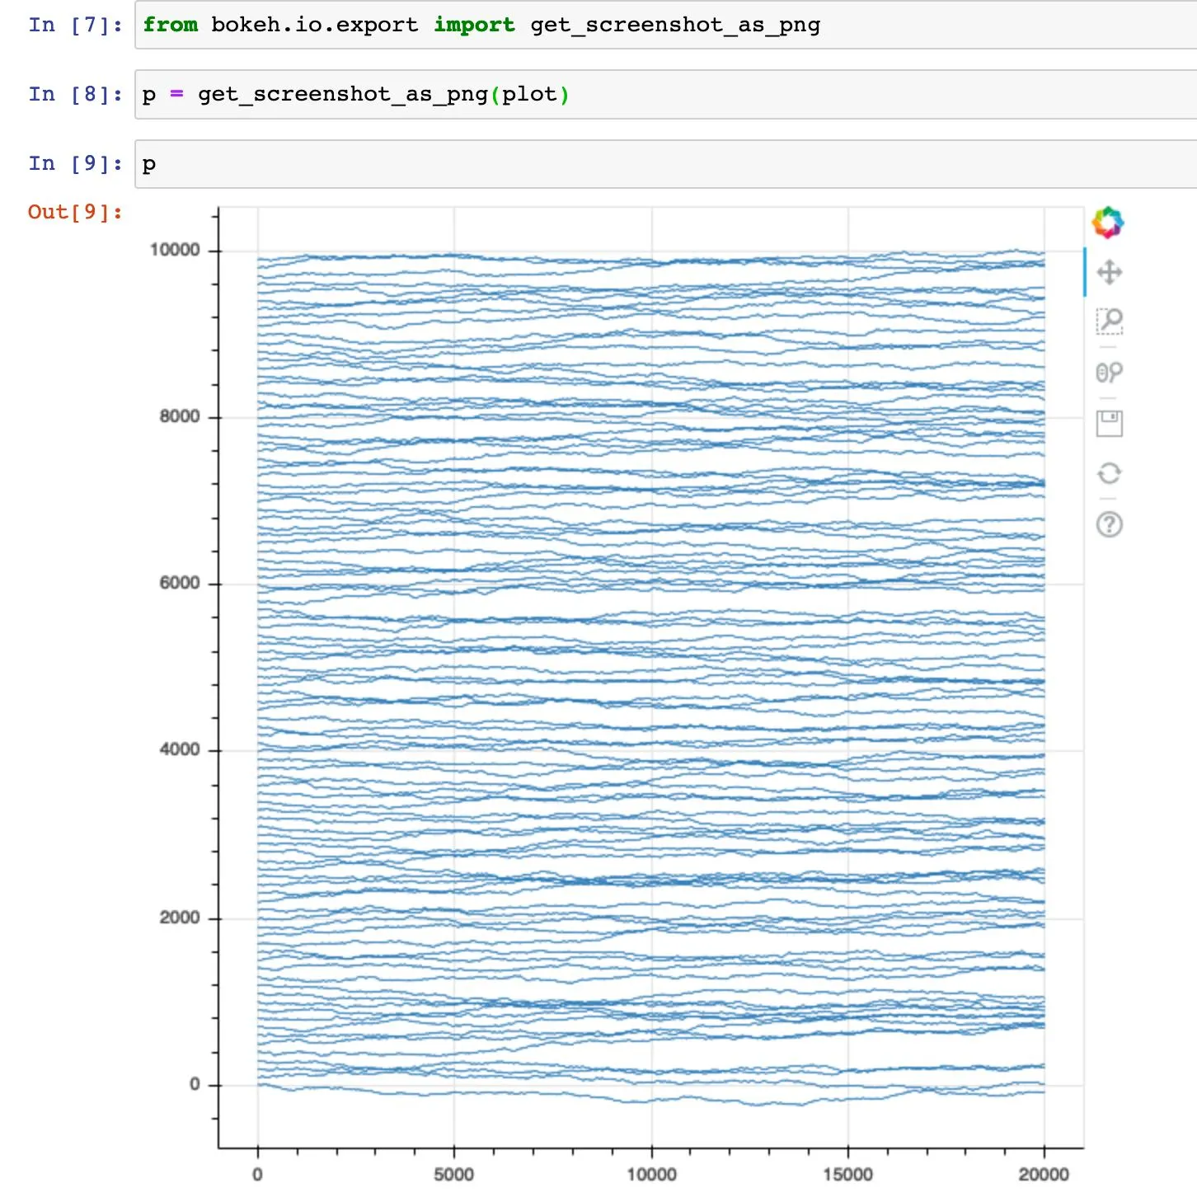Click the y-axis label 6000
Screen dimensions: 1197x1202
[x=180, y=583]
